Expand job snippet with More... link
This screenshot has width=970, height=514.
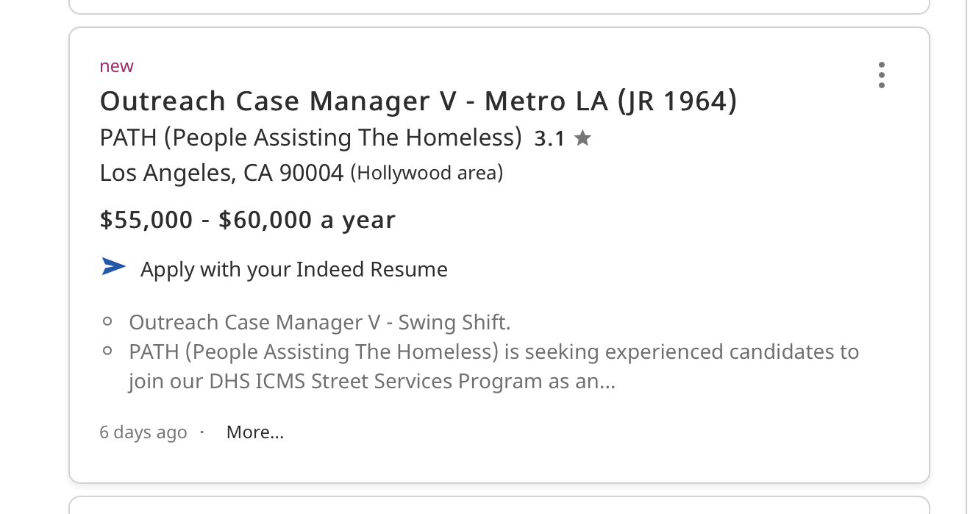(254, 432)
